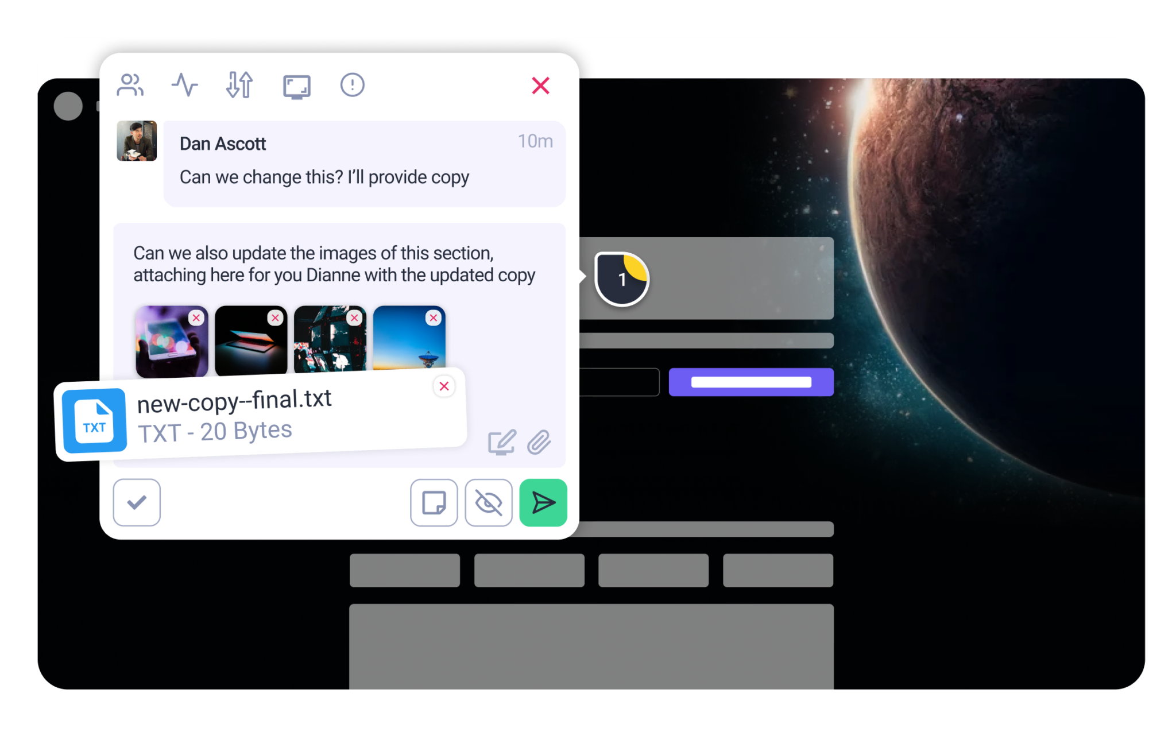This screenshot has width=1176, height=755.
Task: Open the screen details monitor icon
Action: tap(297, 87)
